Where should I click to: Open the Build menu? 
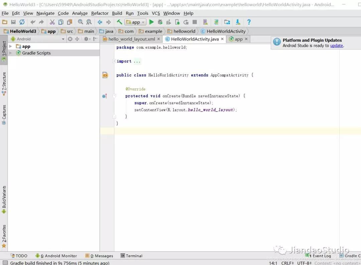click(x=117, y=13)
